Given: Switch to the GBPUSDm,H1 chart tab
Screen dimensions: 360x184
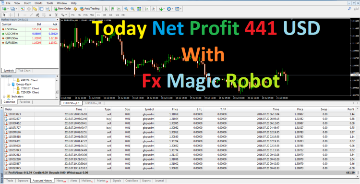Looking at the screenshot, I should [93, 103].
